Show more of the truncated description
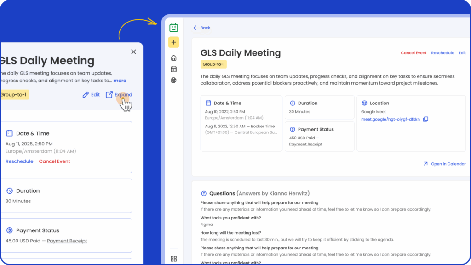 click(x=120, y=81)
